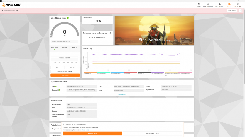The width and height of the screenshot is (245, 137).
Task: Open the Options gear
Action: coord(237,5)
